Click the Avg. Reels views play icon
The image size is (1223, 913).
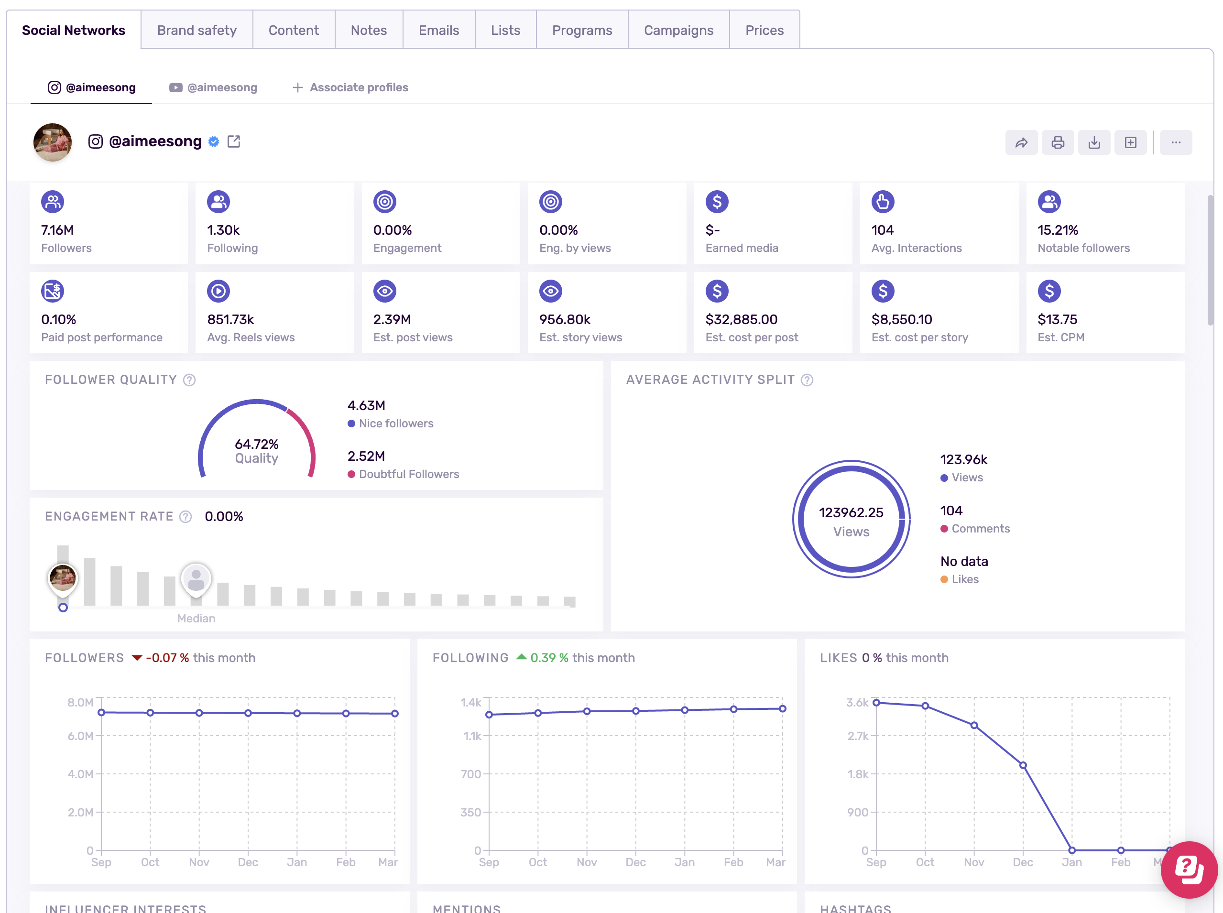[218, 291]
